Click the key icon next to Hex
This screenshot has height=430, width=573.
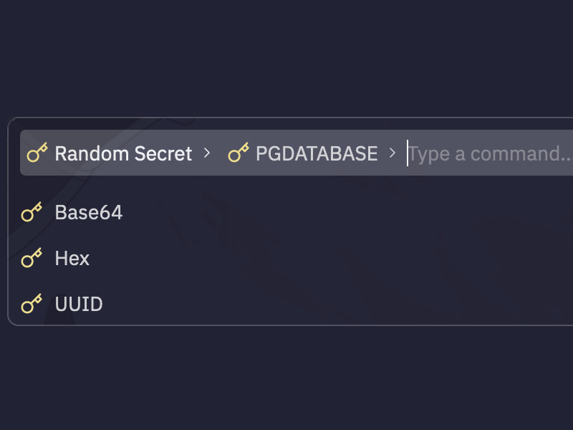[32, 258]
